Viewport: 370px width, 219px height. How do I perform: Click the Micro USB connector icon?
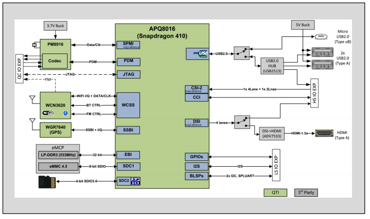(321, 36)
